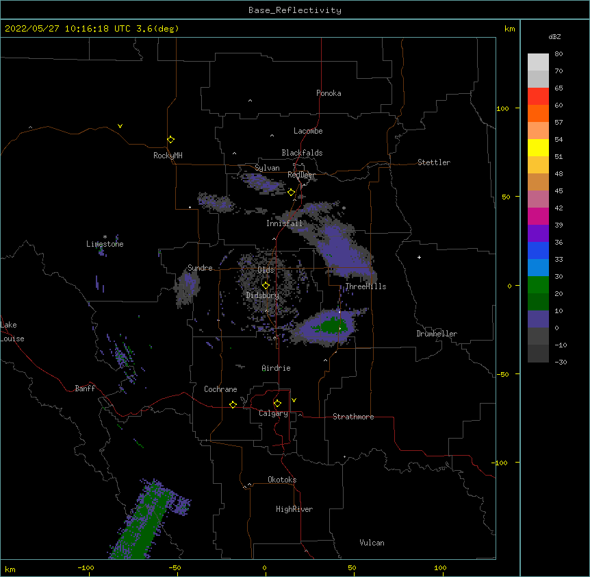Select the white plus marker north of Drumheller
Screen dimensions: 590x577
pyautogui.click(x=419, y=257)
